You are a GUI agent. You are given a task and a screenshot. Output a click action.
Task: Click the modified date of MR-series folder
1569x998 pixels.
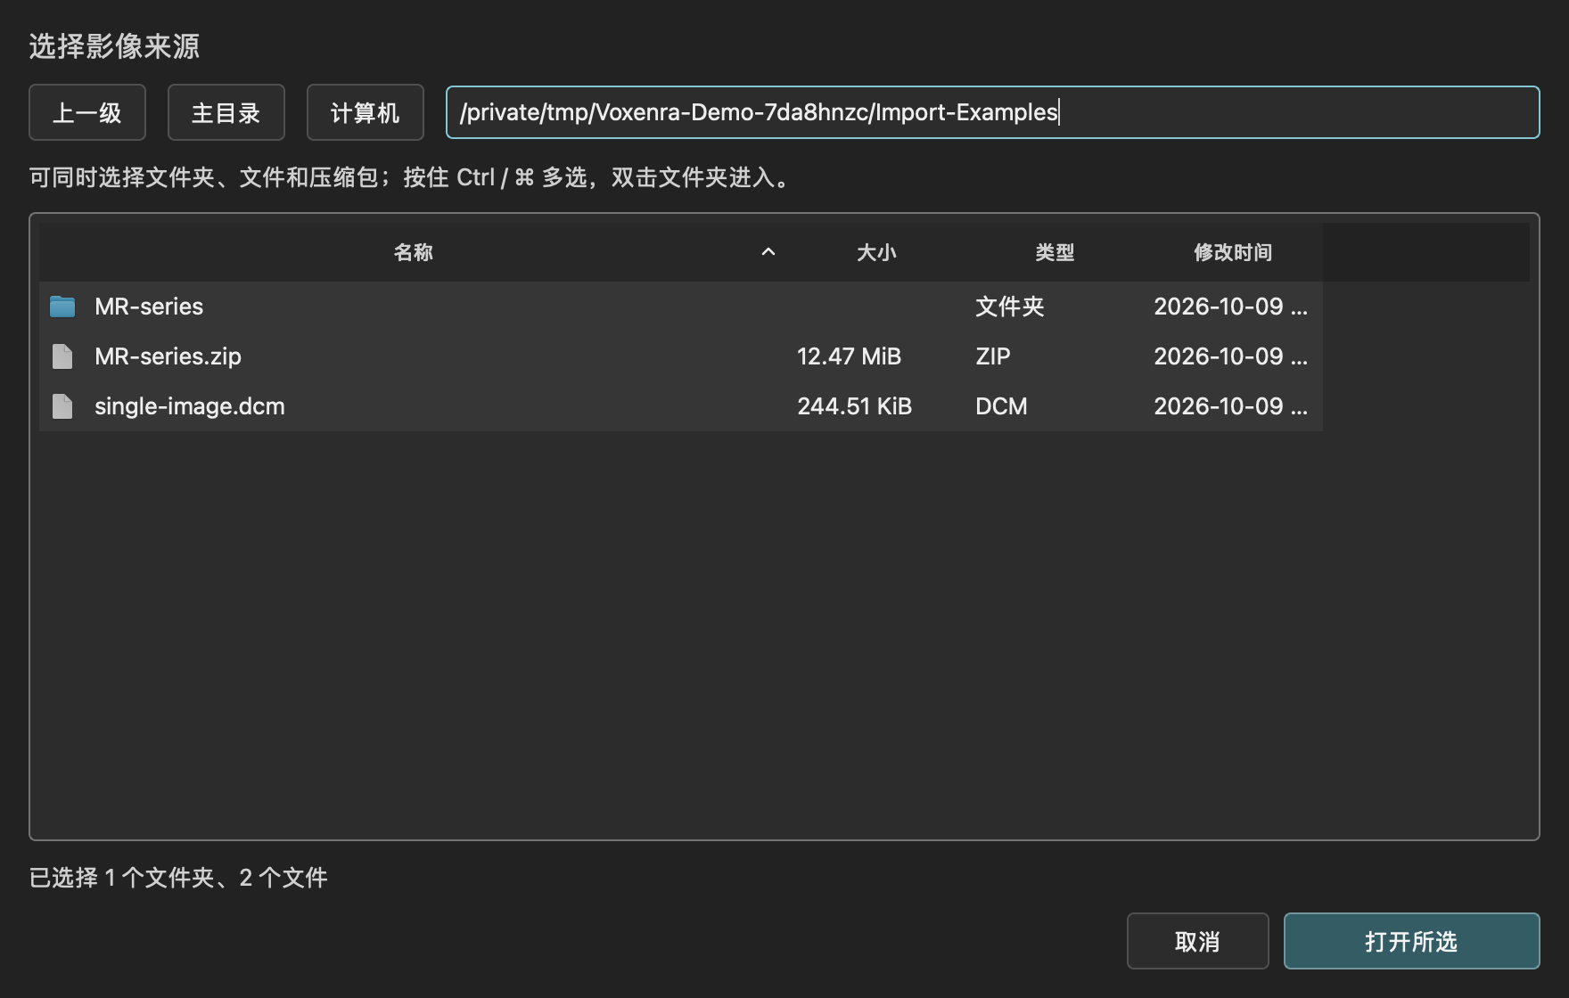pyautogui.click(x=1230, y=307)
